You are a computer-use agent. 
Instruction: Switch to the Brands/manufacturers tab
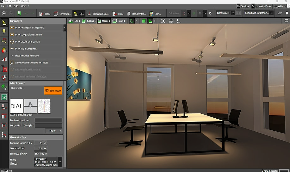[155, 14]
